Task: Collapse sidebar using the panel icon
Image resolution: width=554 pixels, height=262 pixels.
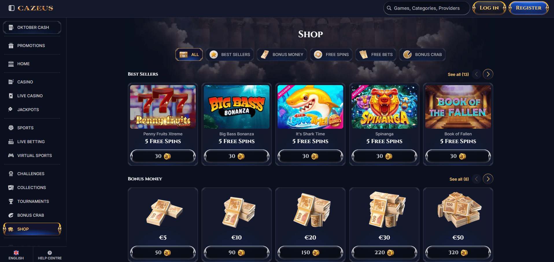Action: coord(11,8)
